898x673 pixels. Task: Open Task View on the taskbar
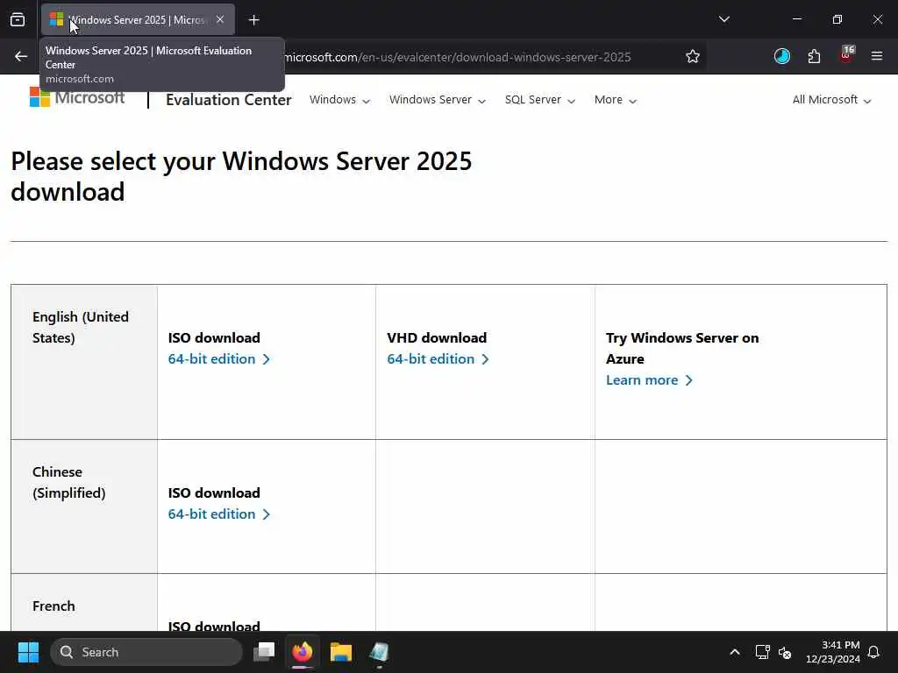pos(264,652)
